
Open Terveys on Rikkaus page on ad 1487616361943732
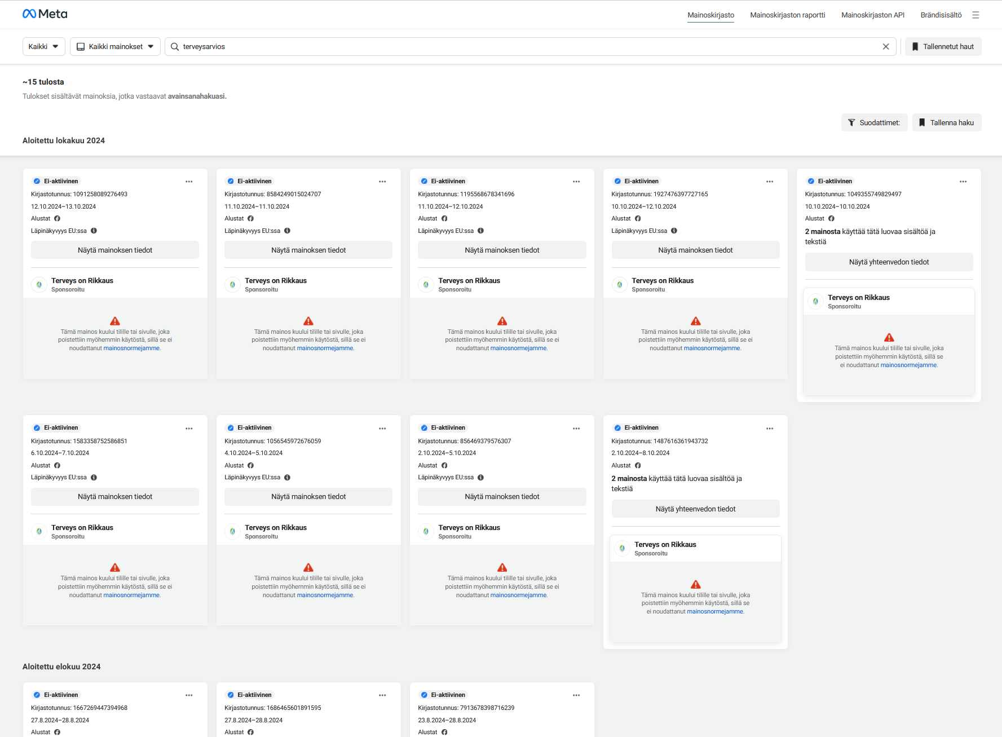(x=665, y=545)
